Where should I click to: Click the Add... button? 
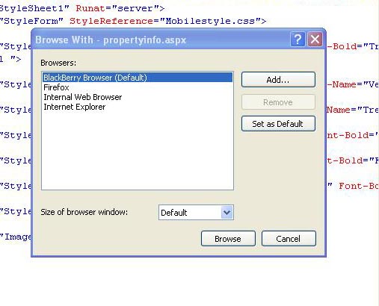coord(278,80)
